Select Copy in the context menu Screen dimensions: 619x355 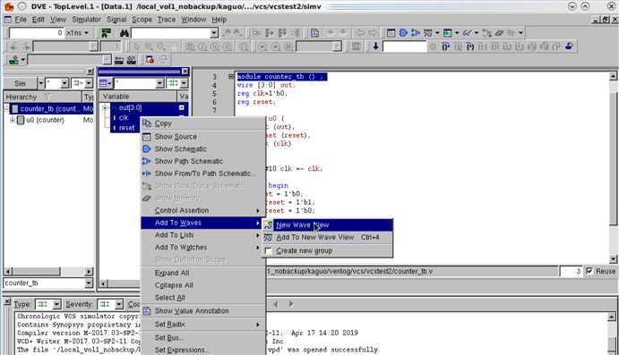[x=203, y=123]
